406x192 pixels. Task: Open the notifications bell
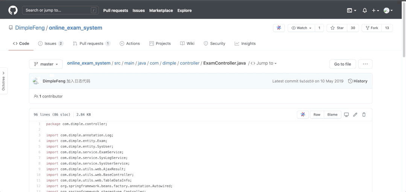[x=365, y=11]
